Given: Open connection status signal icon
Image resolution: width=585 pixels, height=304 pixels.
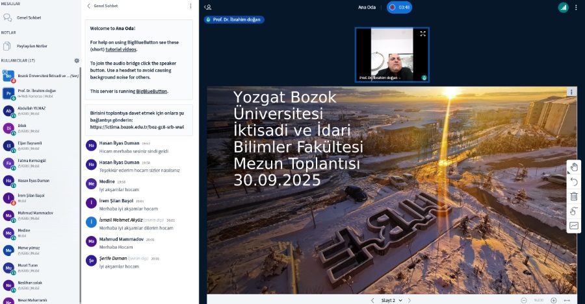Looking at the screenshot, I should 563,7.
